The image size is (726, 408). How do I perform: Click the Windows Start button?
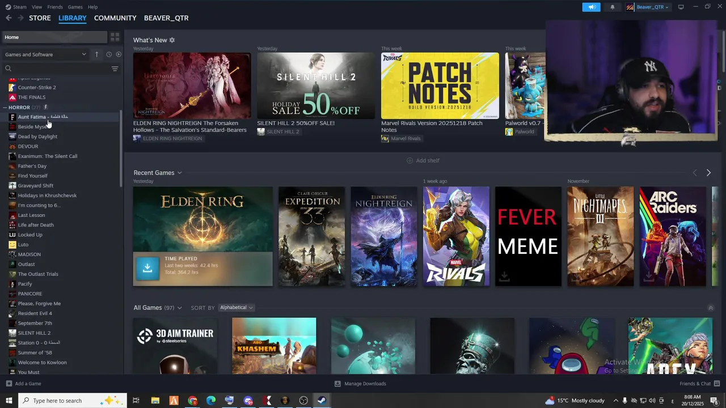click(x=9, y=401)
